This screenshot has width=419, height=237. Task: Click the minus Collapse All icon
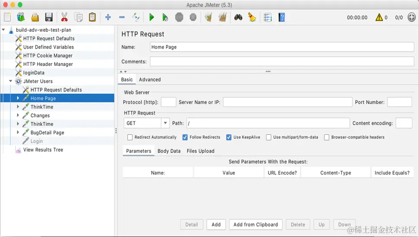(x=122, y=17)
